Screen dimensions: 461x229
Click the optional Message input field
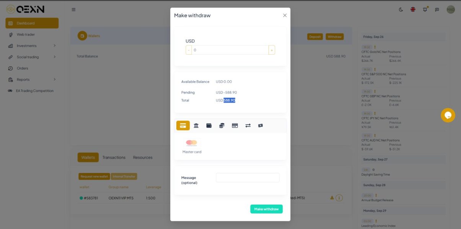[248, 177]
